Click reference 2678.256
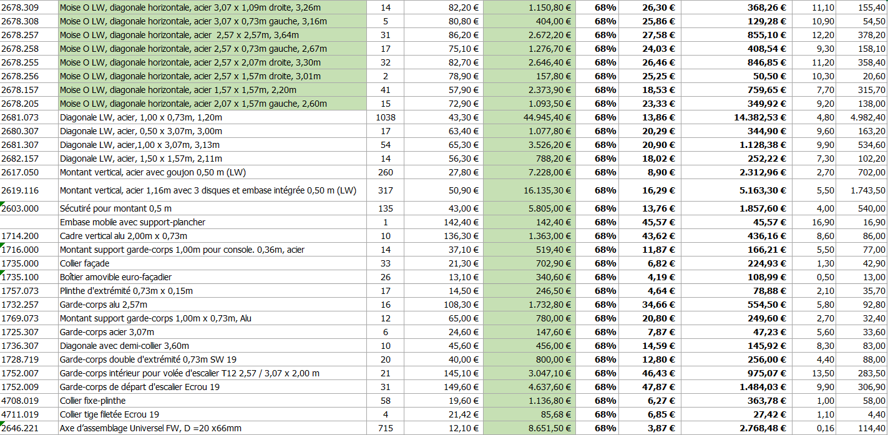 (x=29, y=76)
